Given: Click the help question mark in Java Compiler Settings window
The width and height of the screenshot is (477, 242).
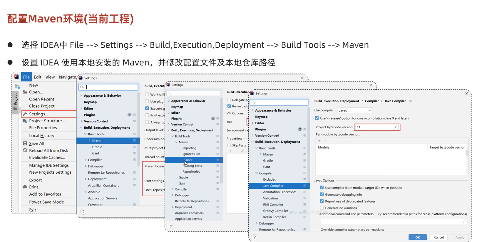Looking at the screenshot, I should pyautogui.click(x=255, y=237).
